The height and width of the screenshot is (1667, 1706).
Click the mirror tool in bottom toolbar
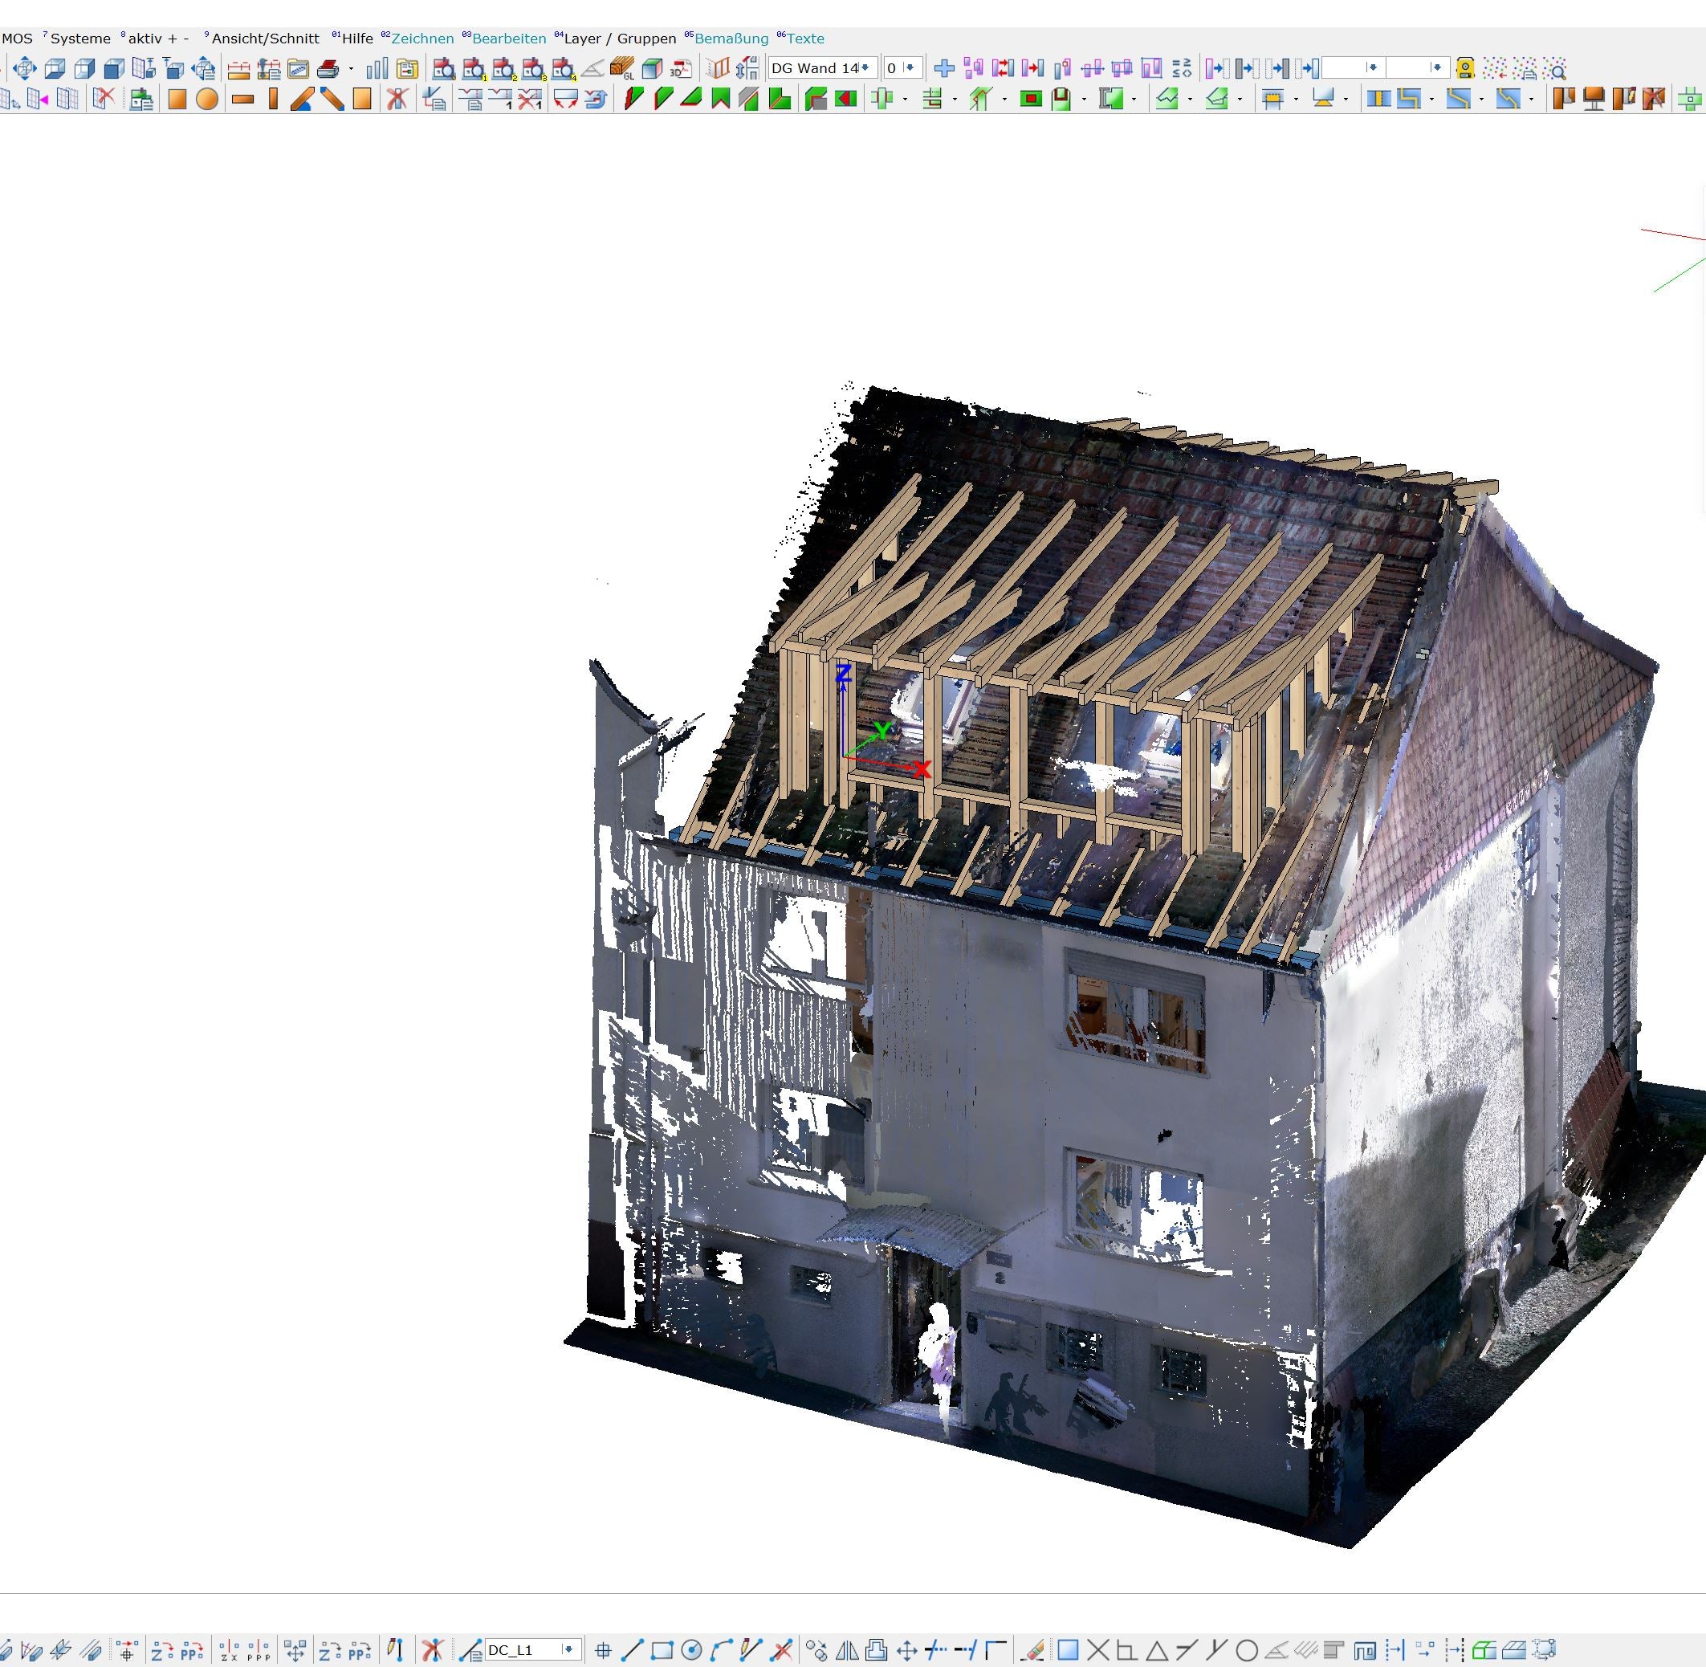coord(846,1650)
